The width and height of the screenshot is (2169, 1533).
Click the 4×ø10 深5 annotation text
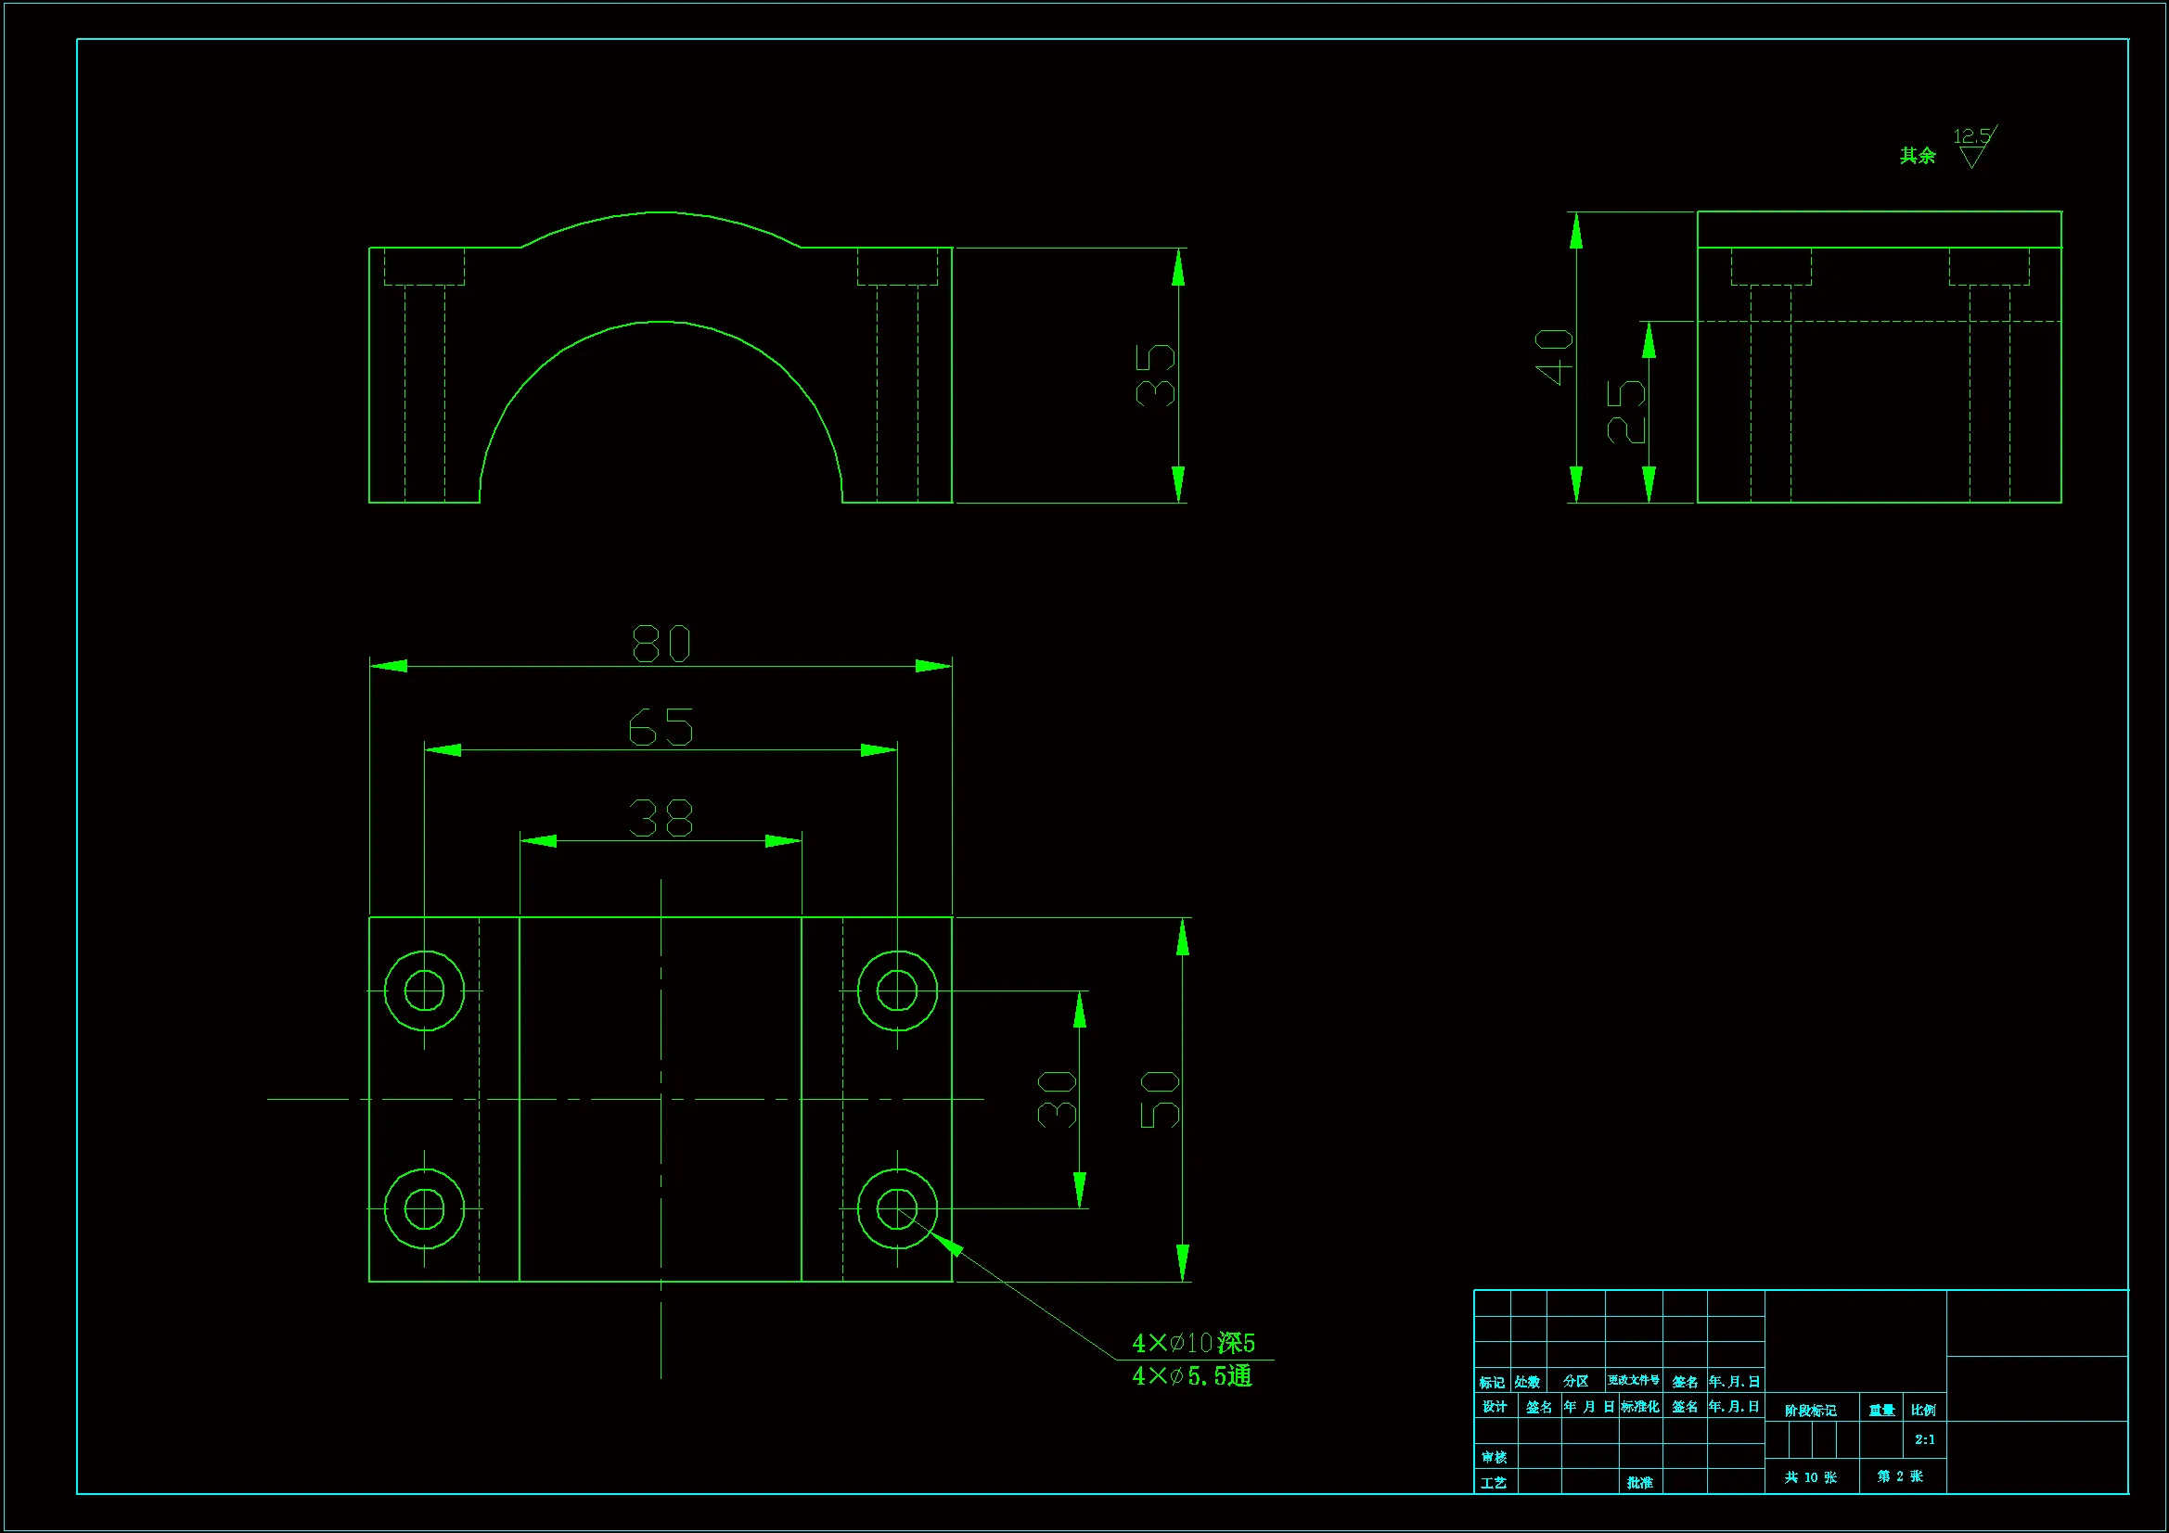pos(1193,1342)
